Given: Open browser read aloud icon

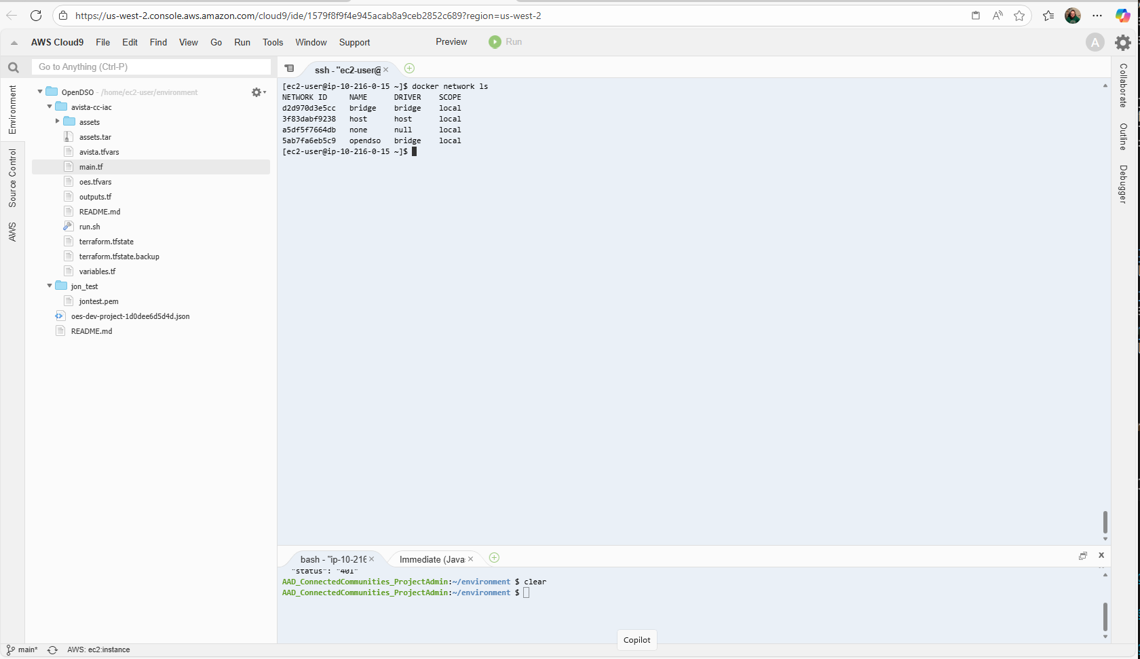Looking at the screenshot, I should pyautogui.click(x=997, y=16).
